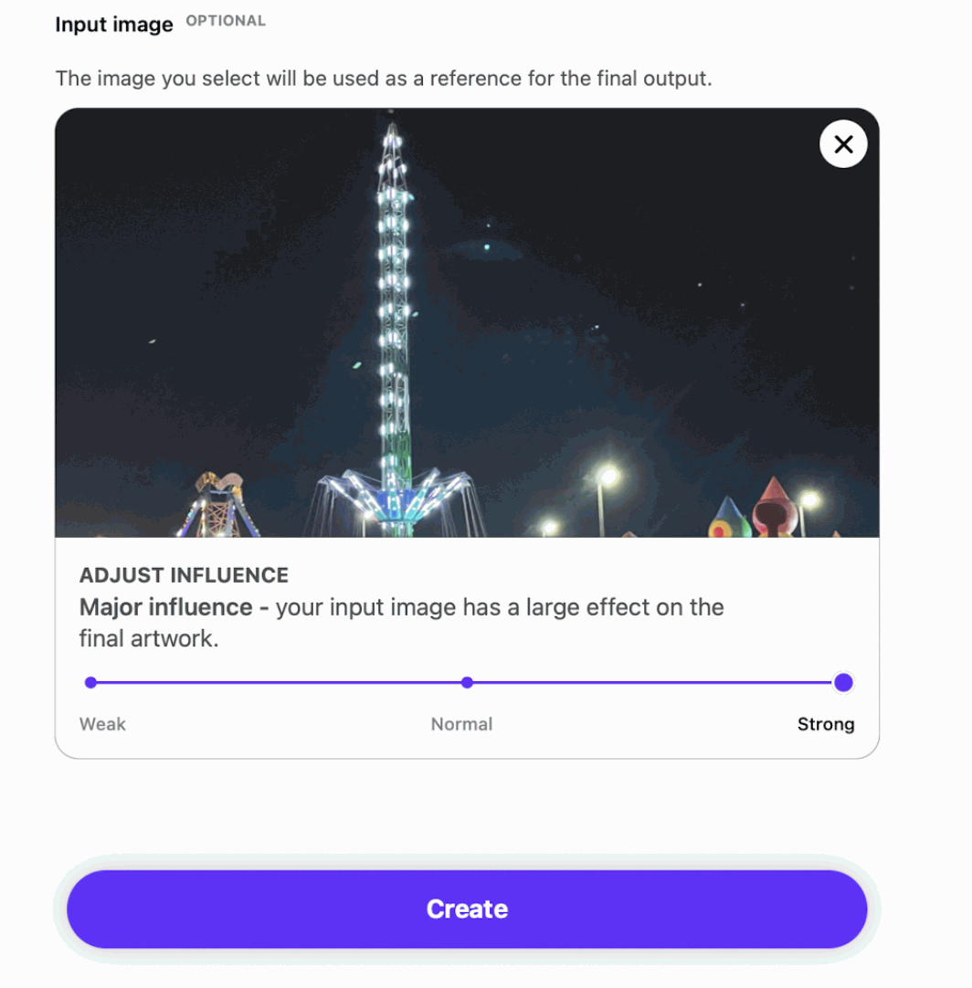Click the colorful domes at the preview's lower right
This screenshot has width=972, height=988.
point(756,511)
